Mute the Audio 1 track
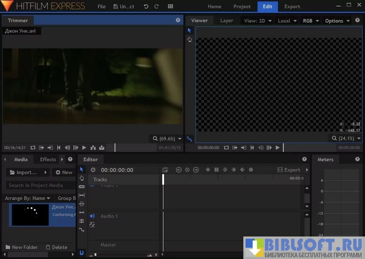Image resolution: width=365 pixels, height=259 pixels. point(92,216)
